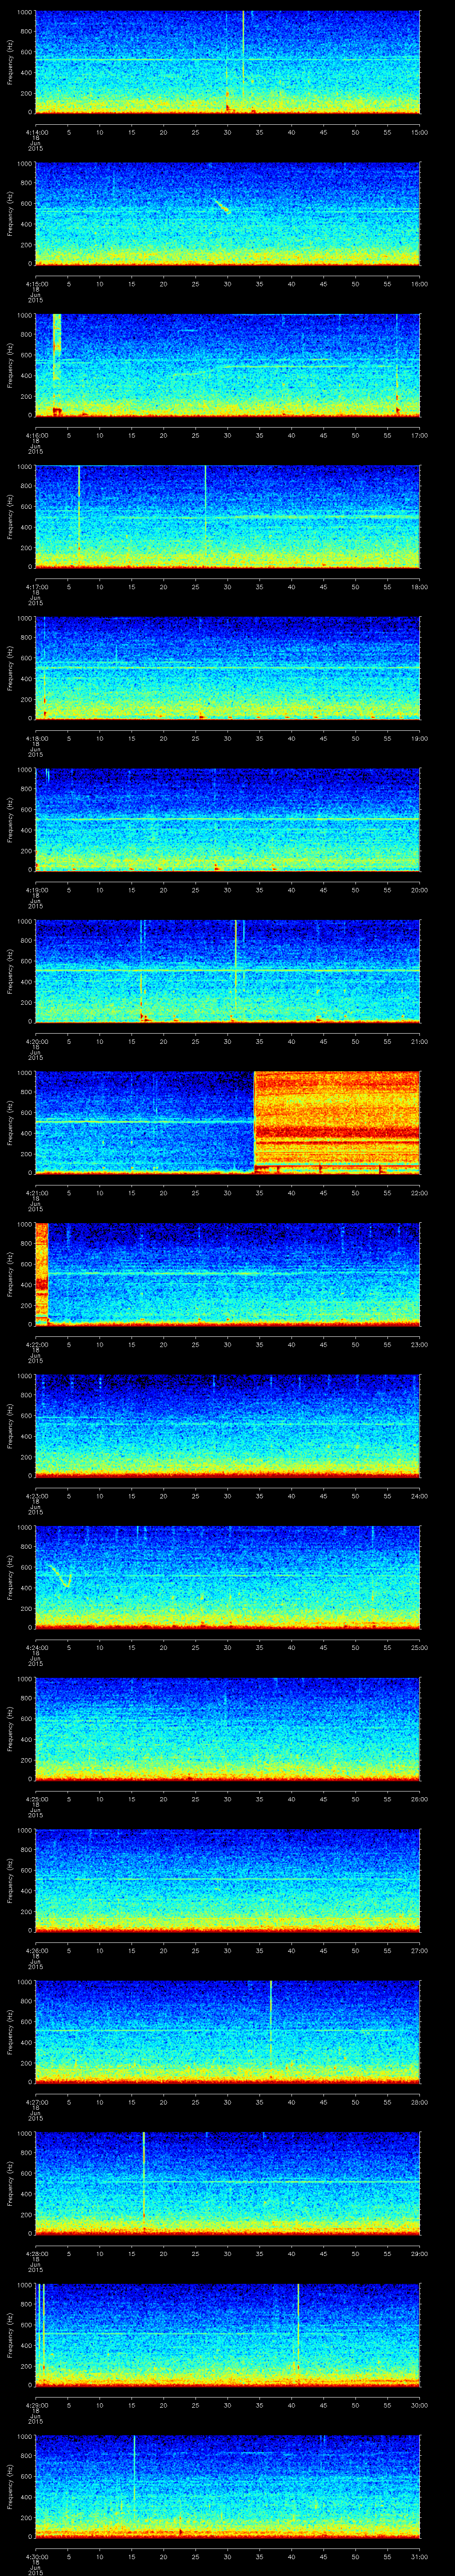Image resolution: width=455 pixels, height=2576 pixels.
Task: Click the '16:00' end time label
Action: point(420,284)
